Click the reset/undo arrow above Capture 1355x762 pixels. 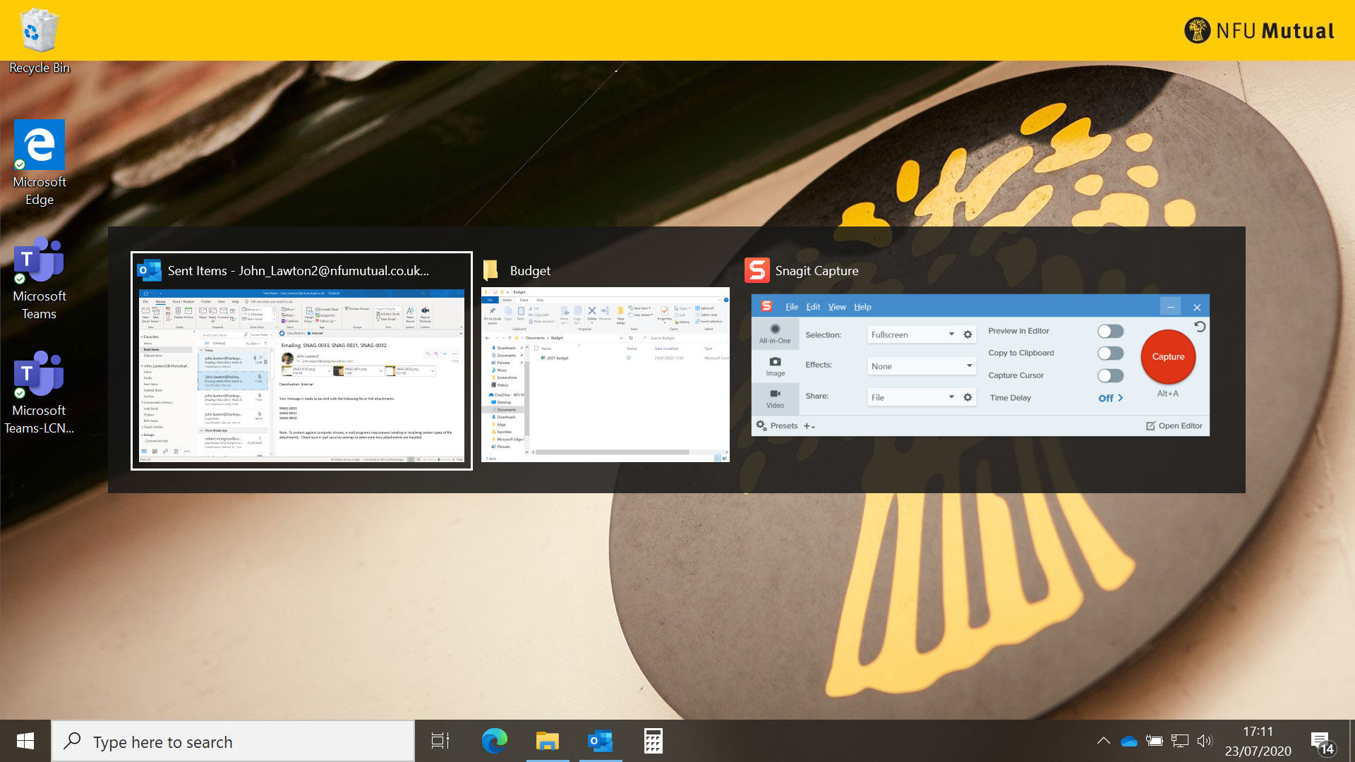click(1199, 327)
